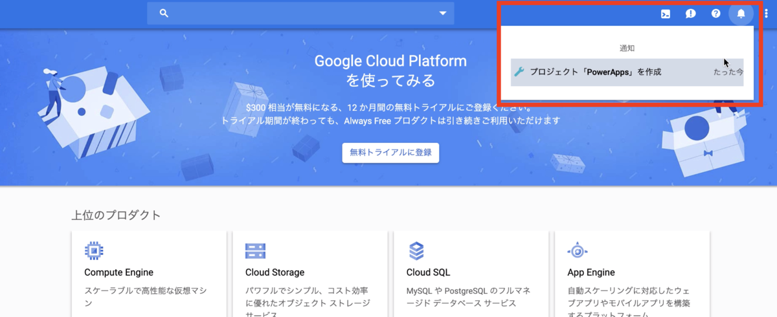This screenshot has height=317, width=777.
Task: Click the たった今 timestamp in the notification
Action: click(x=728, y=72)
